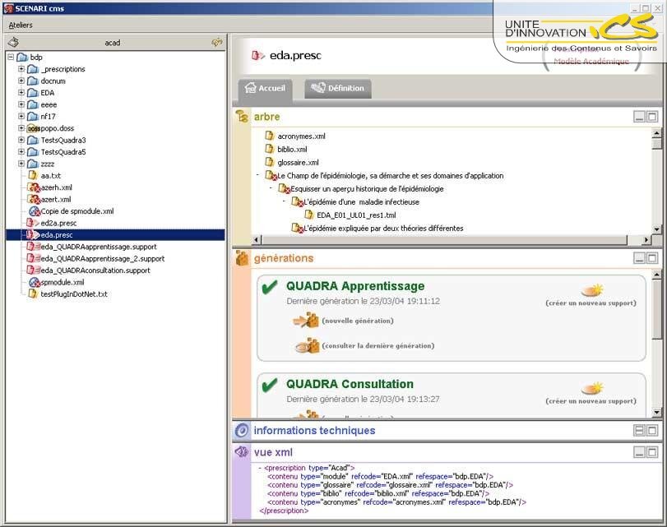
Task: Click the glossaire.xml file icon in arbre
Action: 269,162
